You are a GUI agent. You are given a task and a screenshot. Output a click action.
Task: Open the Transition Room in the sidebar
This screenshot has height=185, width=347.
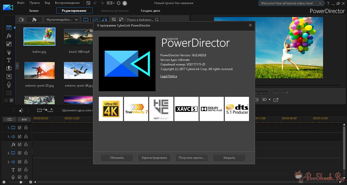click(9, 68)
